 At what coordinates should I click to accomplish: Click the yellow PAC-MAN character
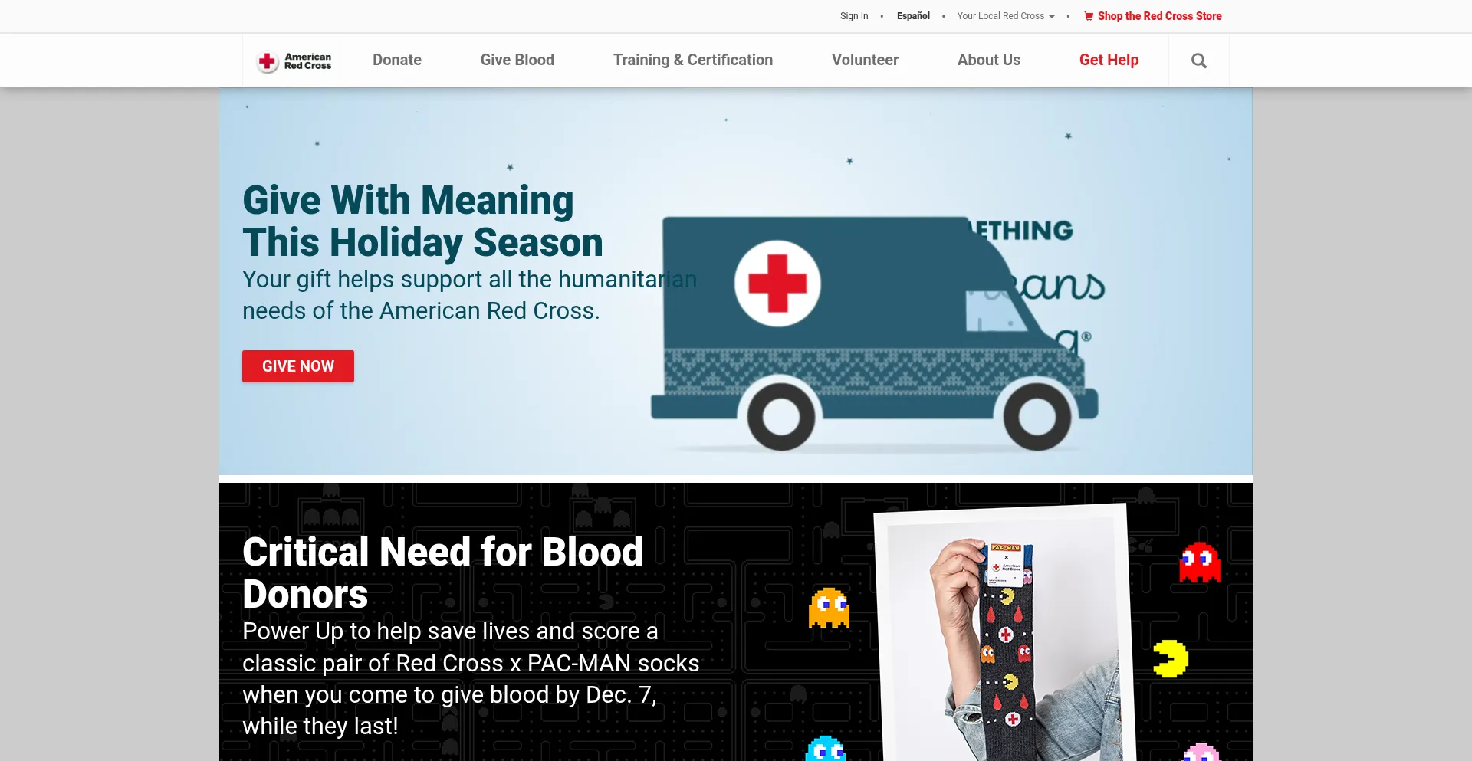[1170, 658]
